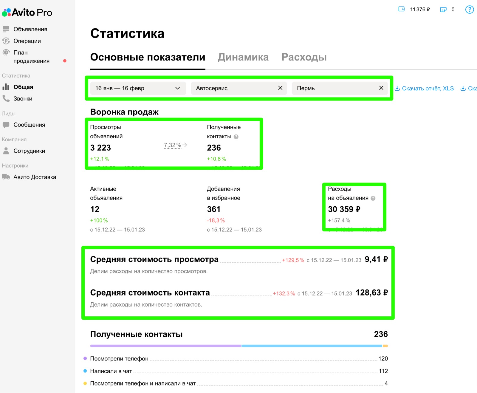This screenshot has height=393, width=477.
Task: Click help icon next to Расходы на объявления
Action: point(373,198)
